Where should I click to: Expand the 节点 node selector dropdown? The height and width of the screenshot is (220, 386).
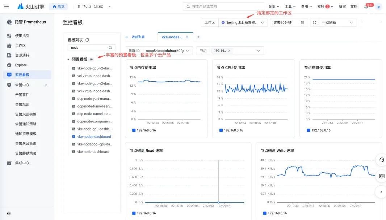[258, 51]
